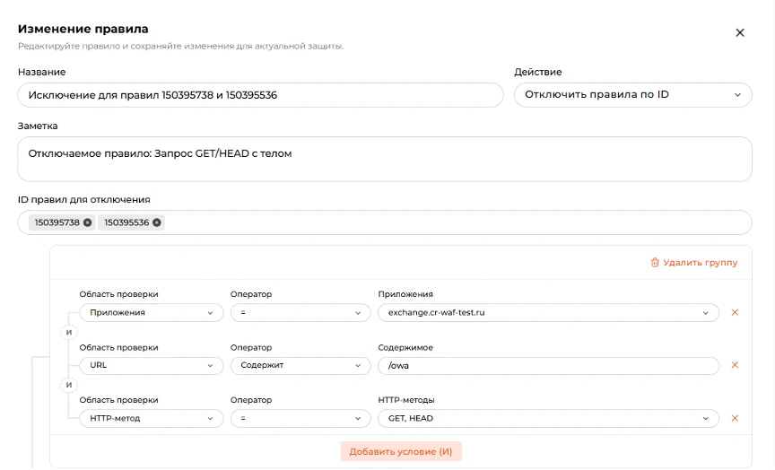Open the Действие dropdown
Screen dimensions: 775x470
tap(632, 95)
